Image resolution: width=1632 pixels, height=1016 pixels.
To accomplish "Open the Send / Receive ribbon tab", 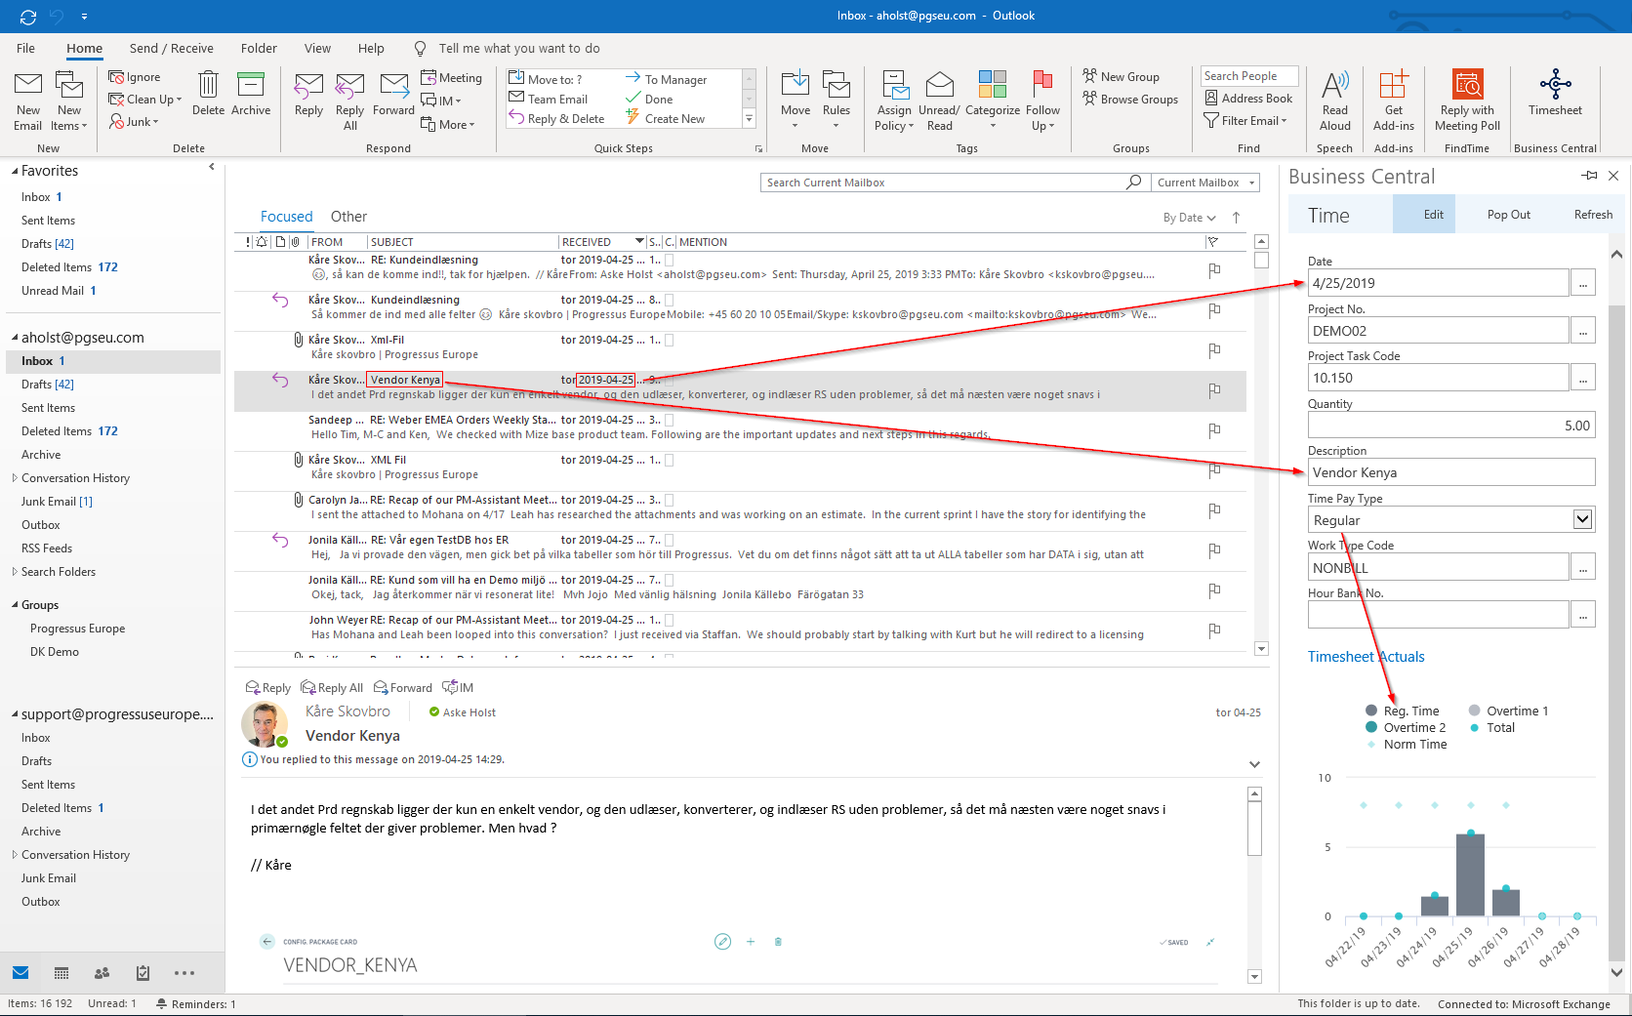I will [x=171, y=49].
